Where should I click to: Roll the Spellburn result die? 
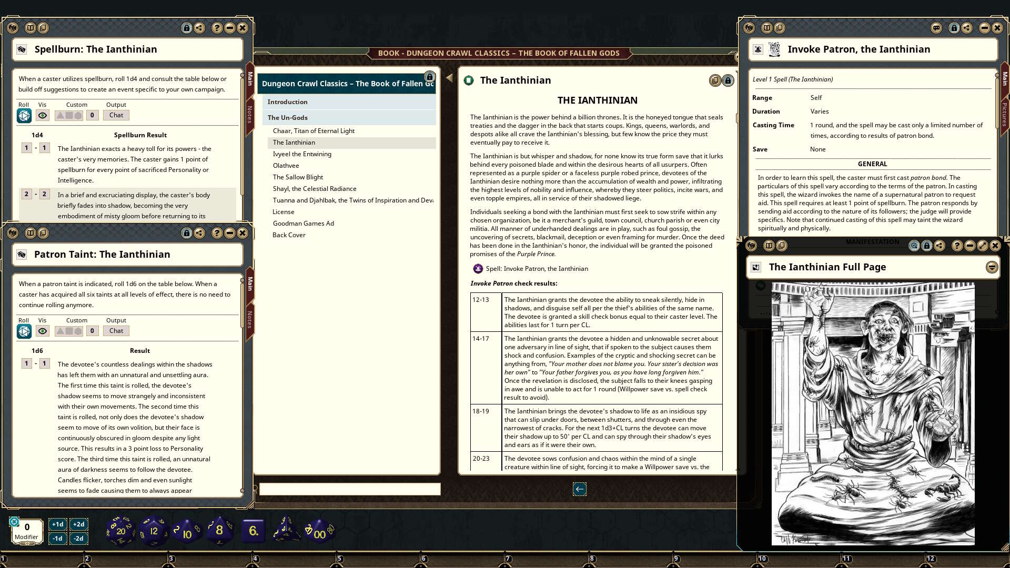click(x=24, y=115)
